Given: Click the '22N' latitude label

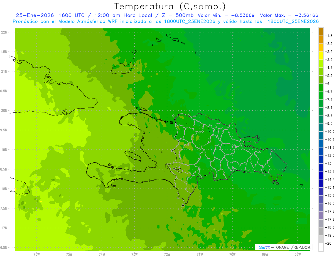Looking at the screenshot, I should 4,32.
